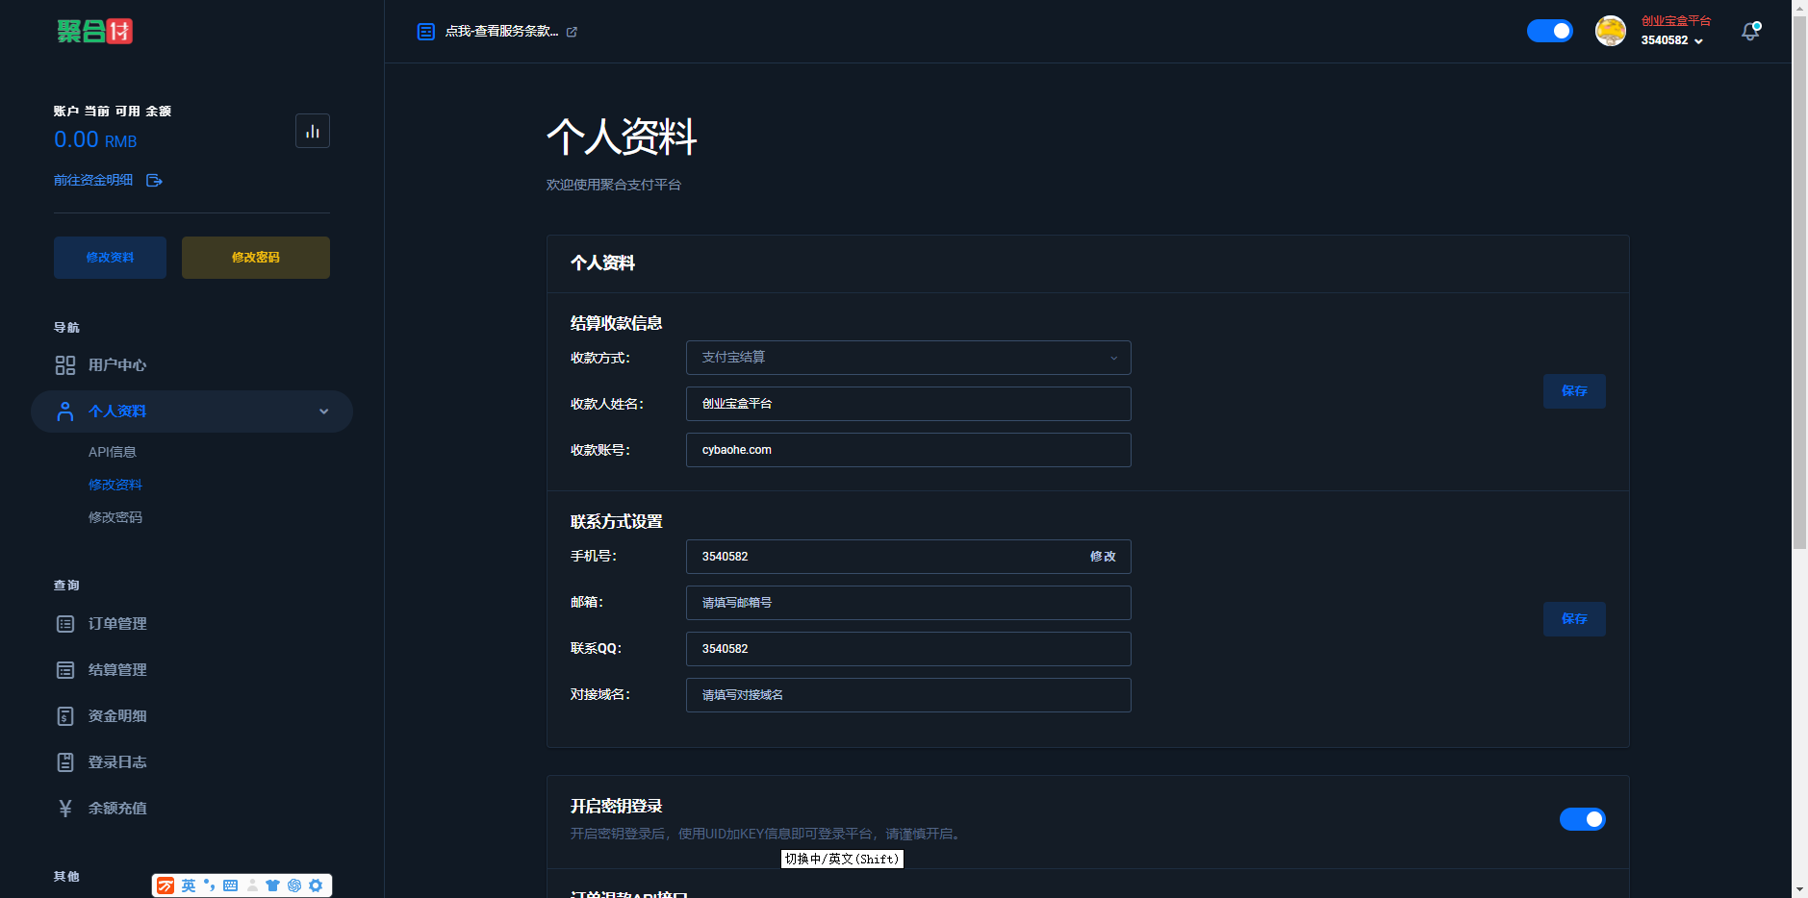Select the 结算管理 settlement icon

point(64,669)
